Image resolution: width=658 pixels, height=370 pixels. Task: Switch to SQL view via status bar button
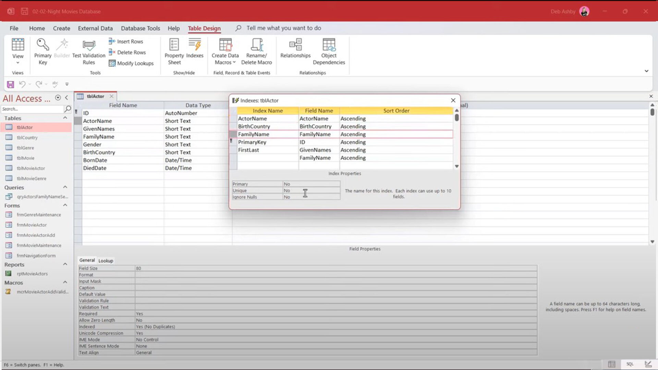point(630,364)
